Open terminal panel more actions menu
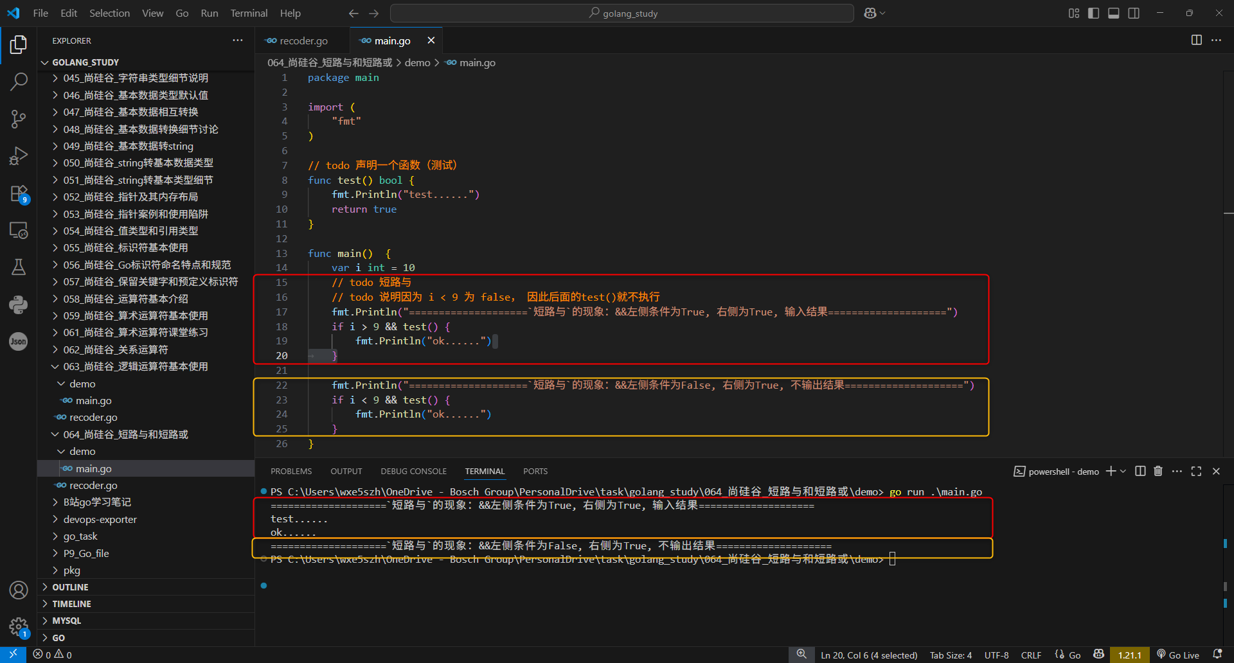Screen dimensions: 1234x663 (1177, 472)
